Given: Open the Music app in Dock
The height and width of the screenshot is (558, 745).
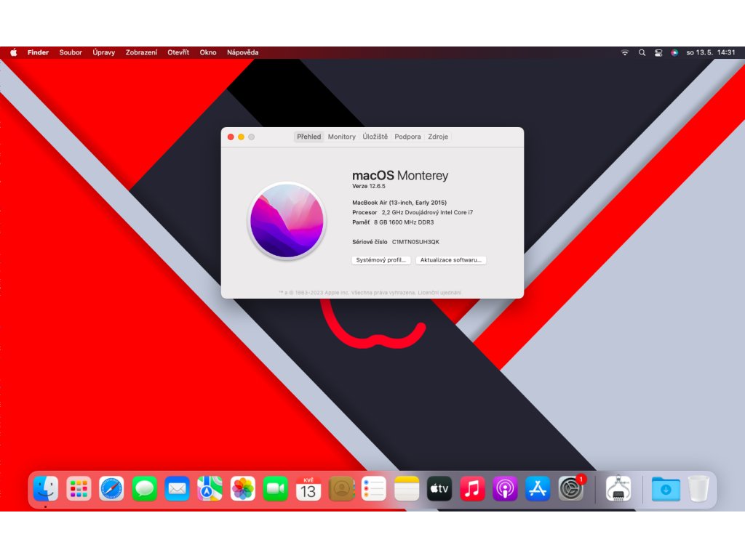Looking at the screenshot, I should [472, 489].
